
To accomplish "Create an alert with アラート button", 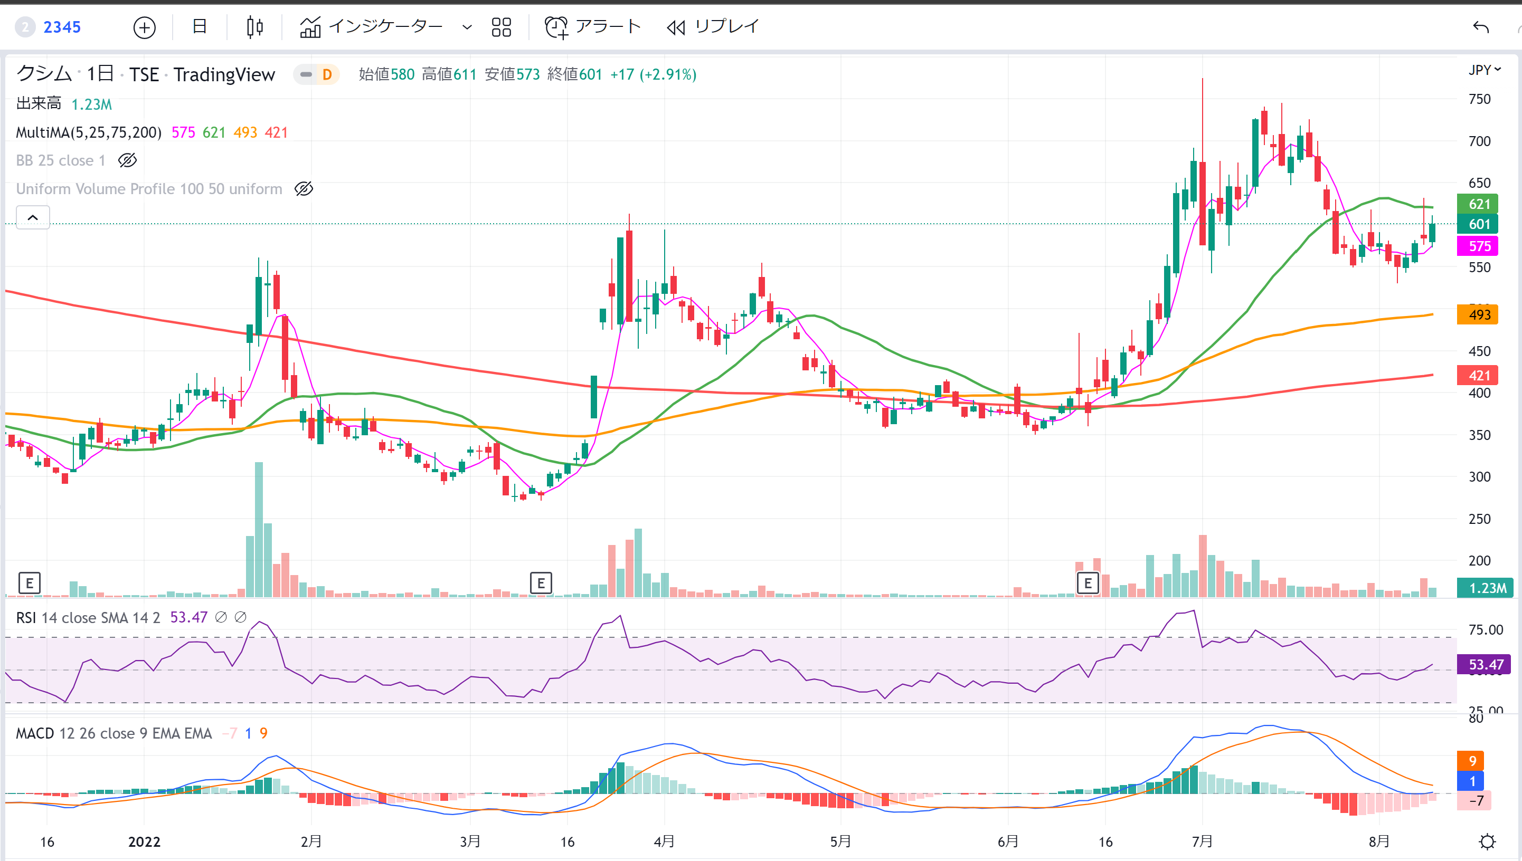I will click(592, 26).
